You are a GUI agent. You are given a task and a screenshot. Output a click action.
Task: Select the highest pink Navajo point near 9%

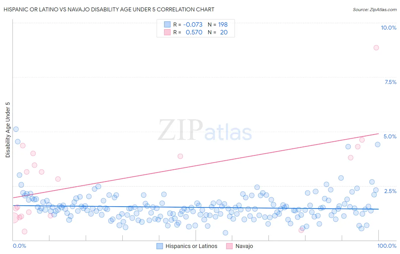pyautogui.click(x=376, y=48)
